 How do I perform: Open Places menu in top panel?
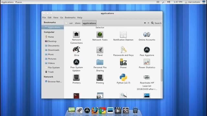coord(19,2)
